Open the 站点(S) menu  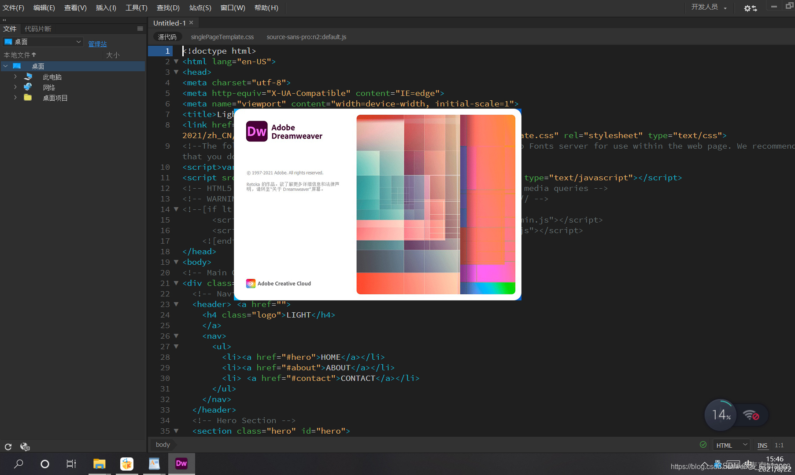(x=200, y=8)
